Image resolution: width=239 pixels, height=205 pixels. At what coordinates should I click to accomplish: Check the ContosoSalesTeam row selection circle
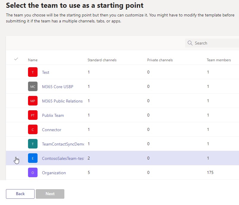click(x=16, y=158)
